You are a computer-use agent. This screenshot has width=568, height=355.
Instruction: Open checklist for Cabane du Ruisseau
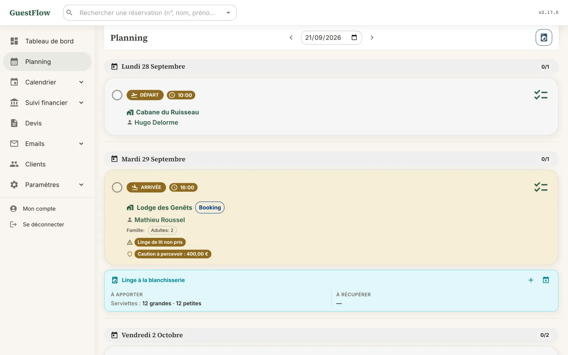point(541,95)
